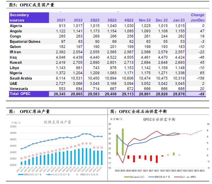Click the Change Jan/Dec column header

point(197,17)
